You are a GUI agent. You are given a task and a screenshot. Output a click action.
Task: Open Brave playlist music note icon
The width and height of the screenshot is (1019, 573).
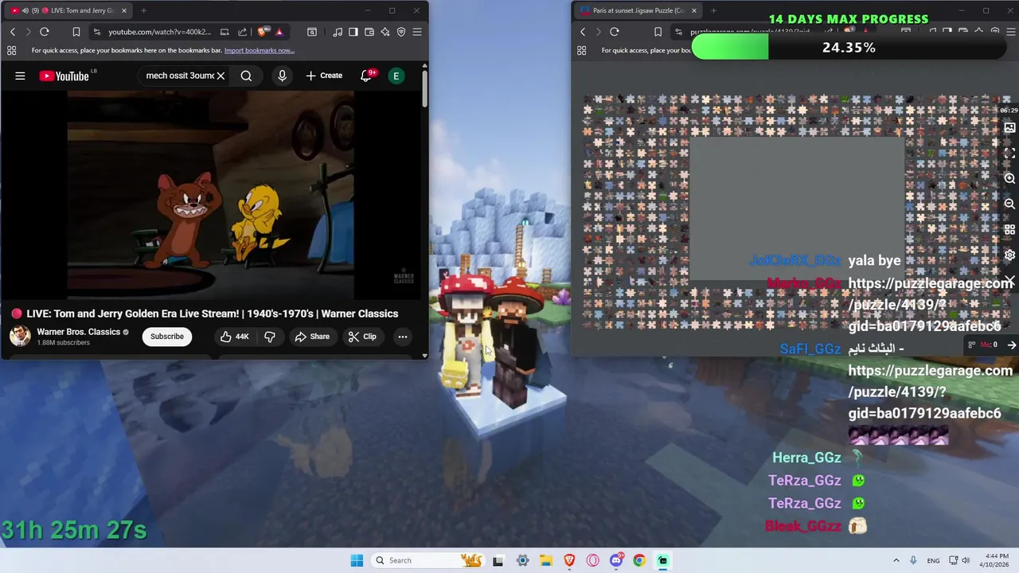point(338,32)
